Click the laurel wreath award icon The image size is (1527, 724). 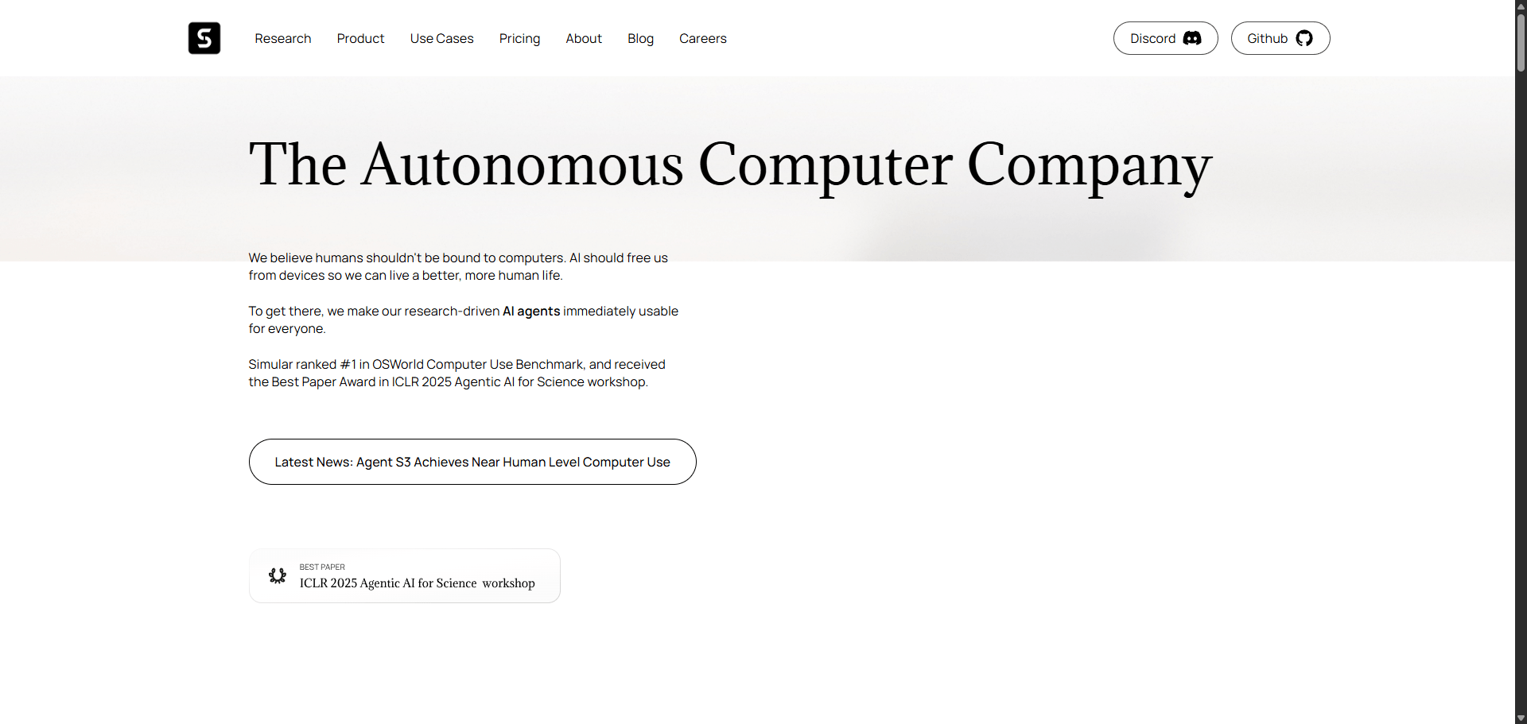pyautogui.click(x=278, y=575)
